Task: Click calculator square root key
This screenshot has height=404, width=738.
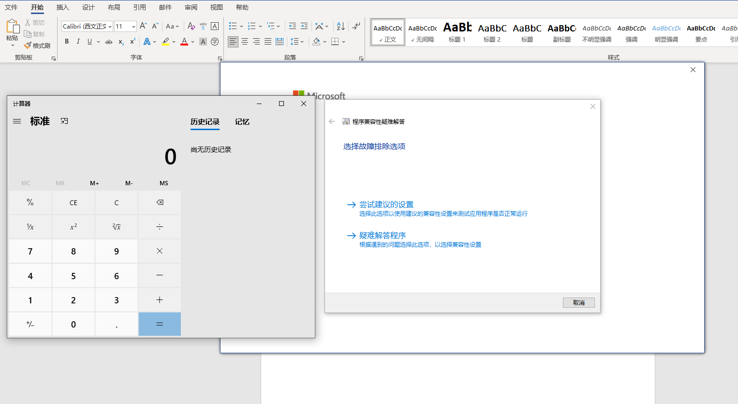Action: (x=117, y=227)
